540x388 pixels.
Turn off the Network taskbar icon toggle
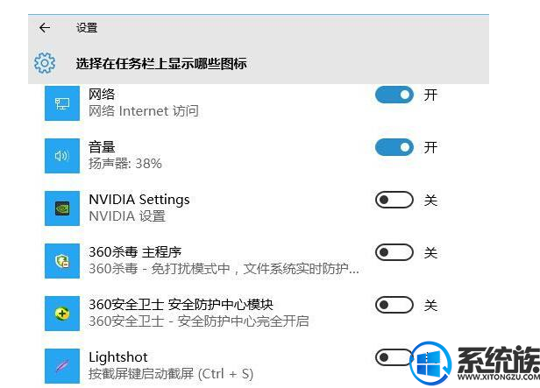click(x=394, y=95)
